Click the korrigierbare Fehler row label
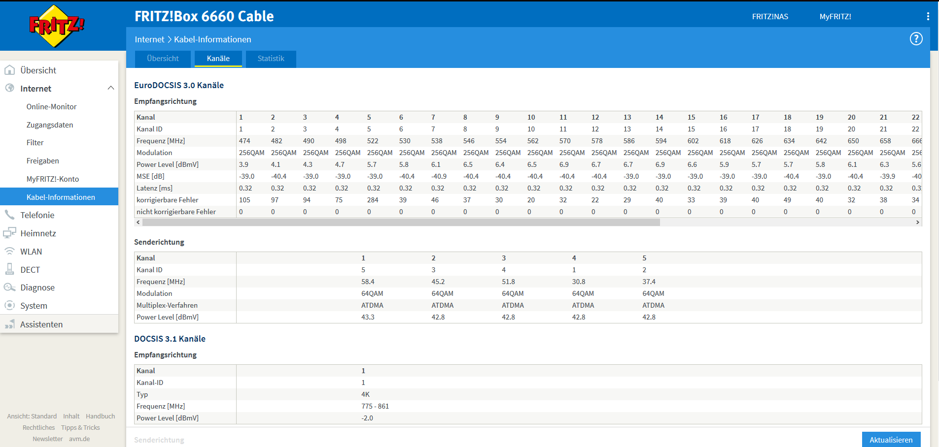Viewport: 939px width, 447px height. click(167, 200)
